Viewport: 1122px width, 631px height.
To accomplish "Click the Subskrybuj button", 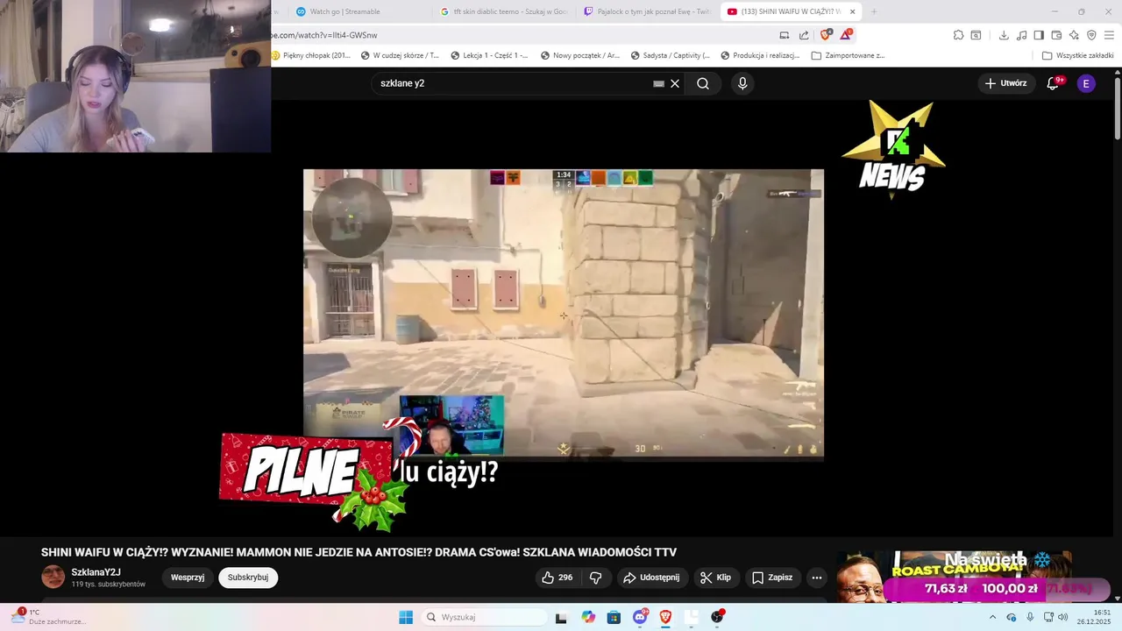I will click(248, 578).
